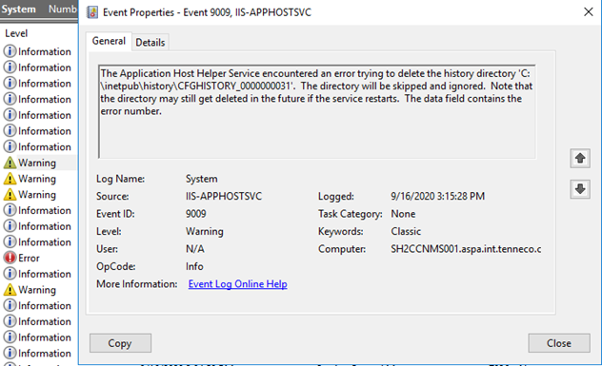Viewport: 602px width, 366px height.
Task: Open the Event Log Online Help link
Action: click(x=237, y=284)
